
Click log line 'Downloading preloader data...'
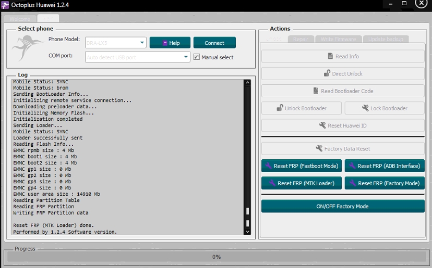tap(55, 106)
